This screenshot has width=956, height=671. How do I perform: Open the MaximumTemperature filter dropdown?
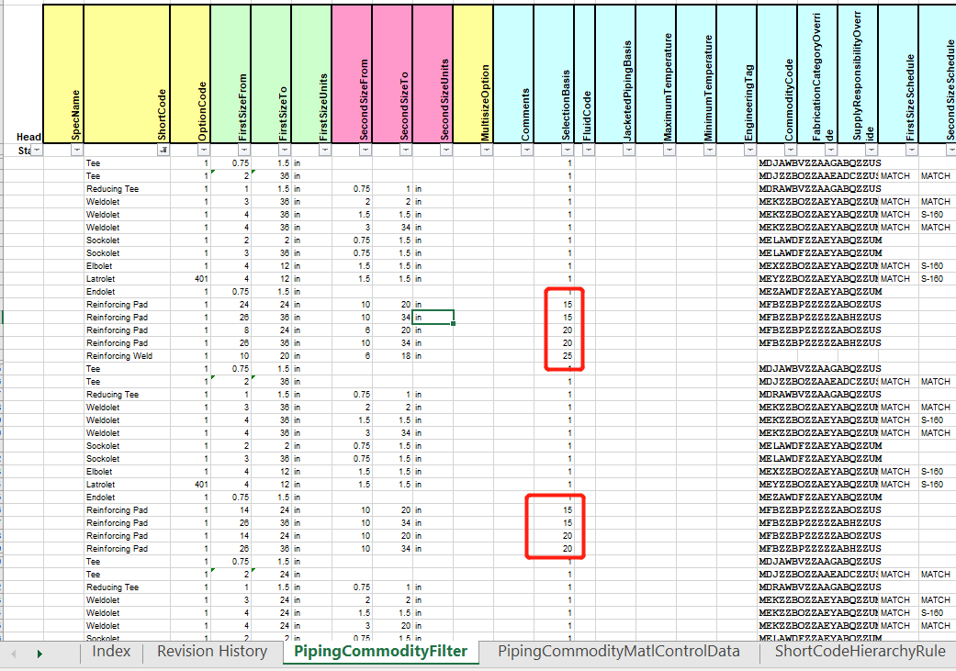669,150
